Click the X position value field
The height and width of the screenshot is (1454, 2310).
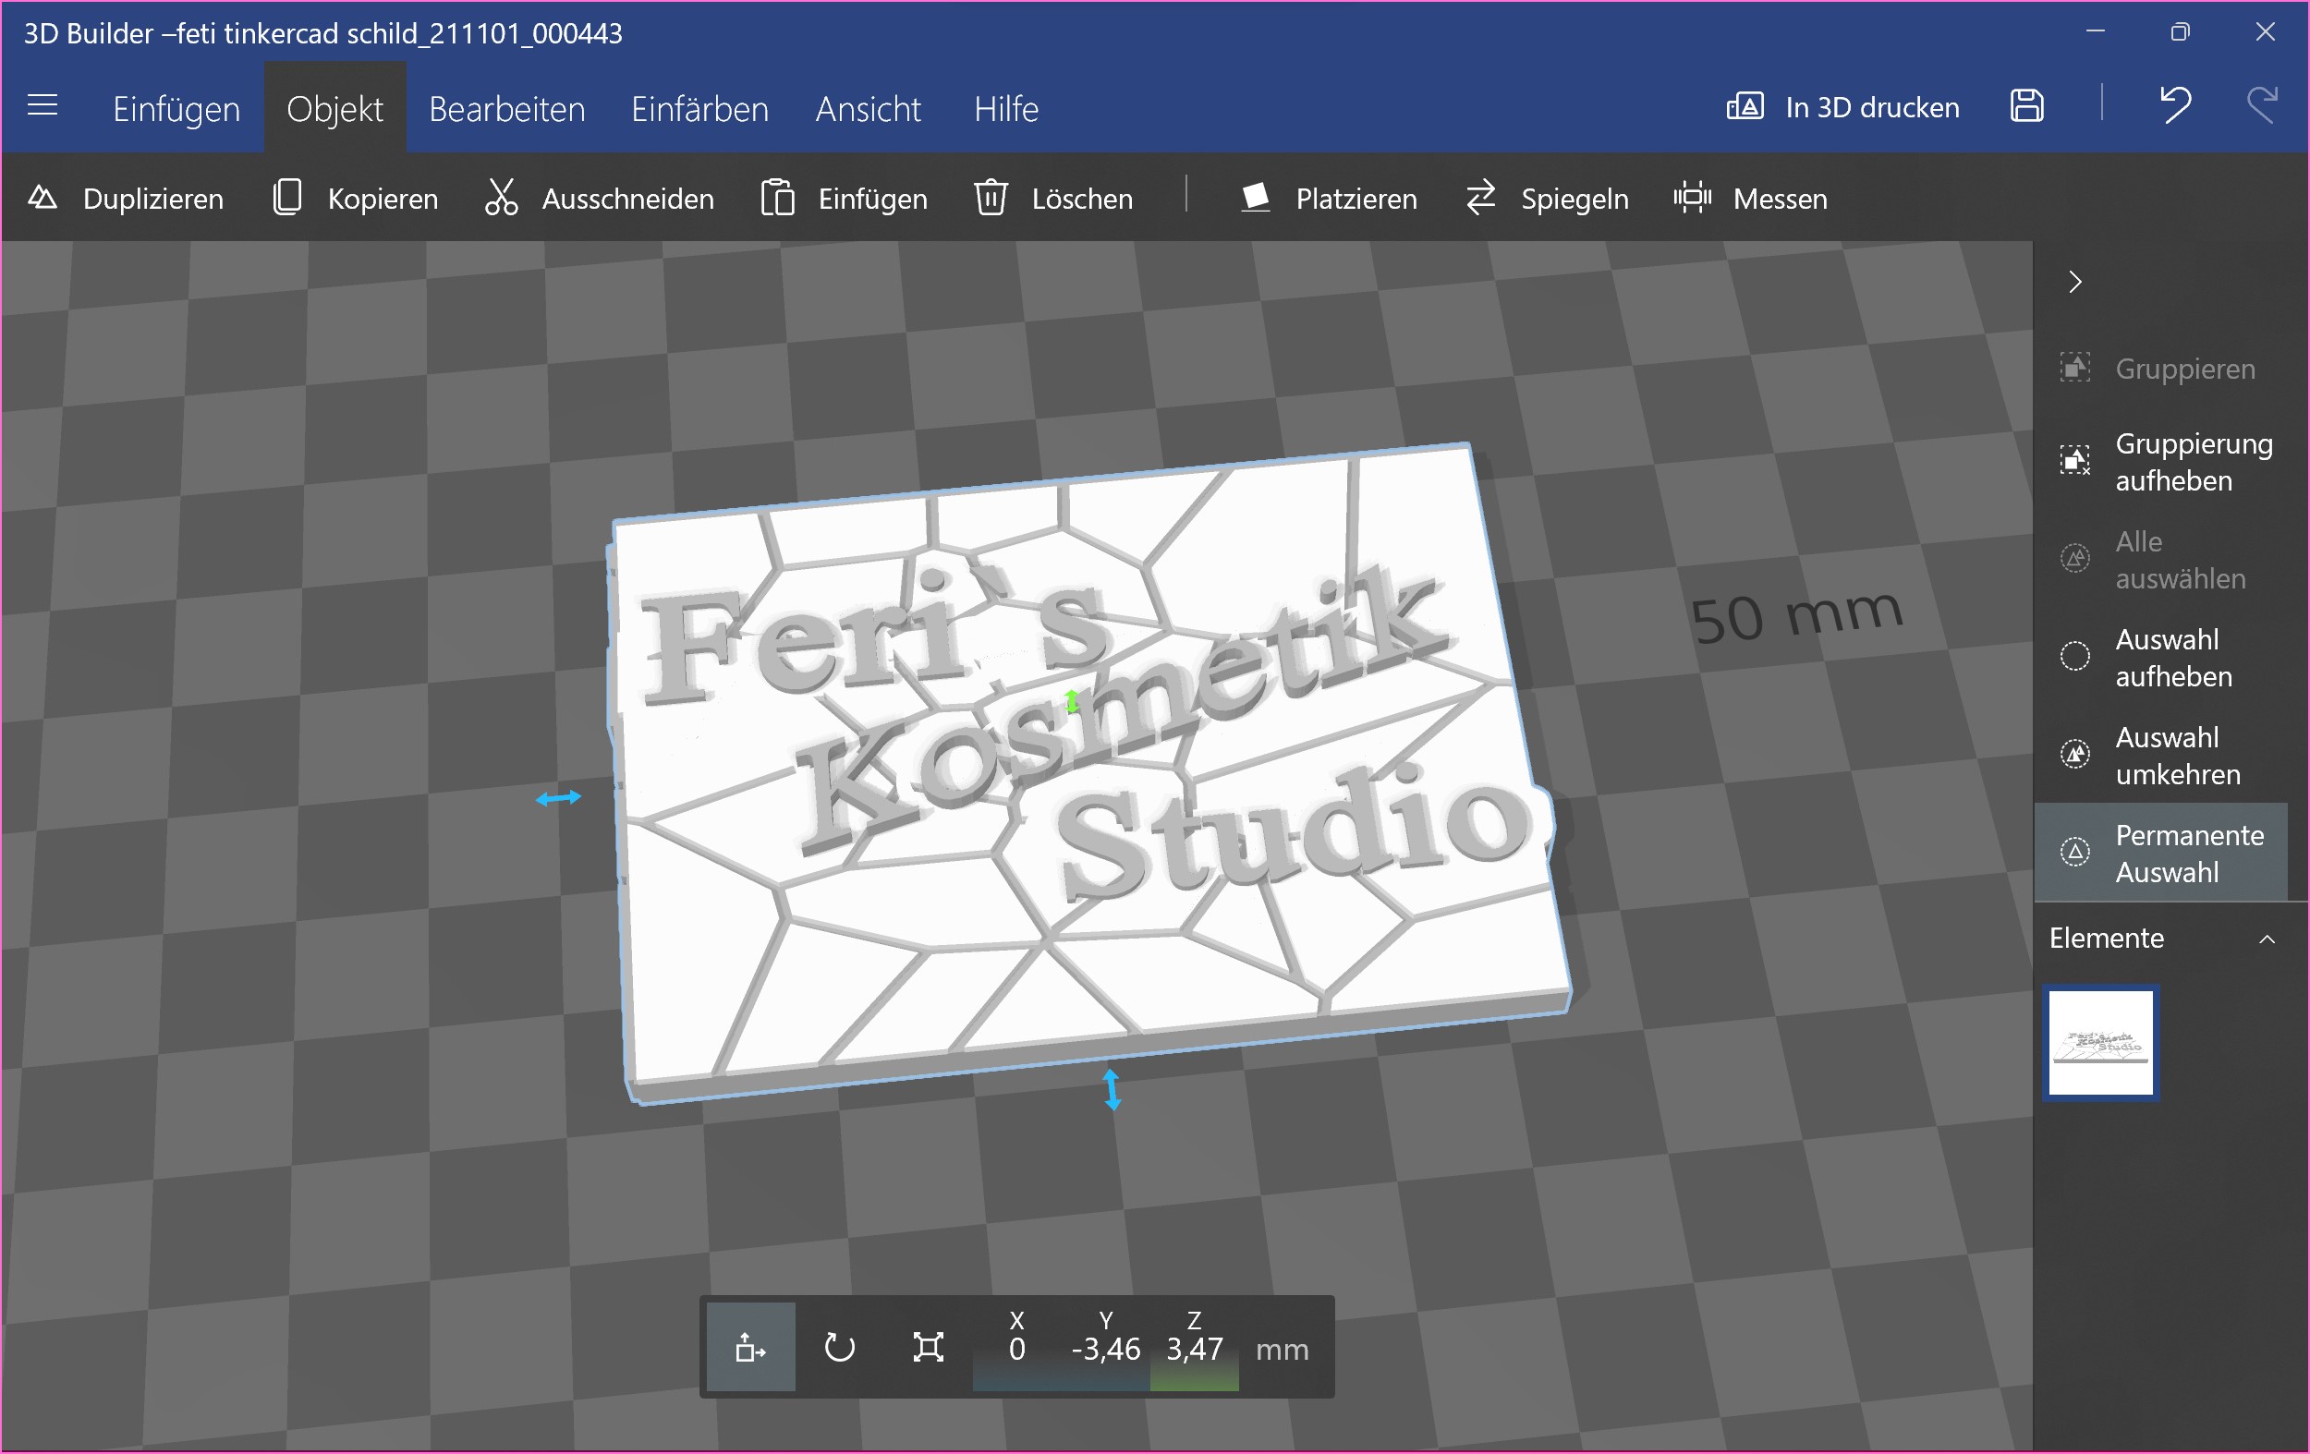pyautogui.click(x=1016, y=1348)
